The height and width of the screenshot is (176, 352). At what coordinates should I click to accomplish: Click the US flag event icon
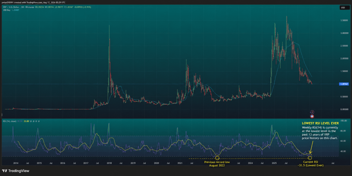click(312, 116)
